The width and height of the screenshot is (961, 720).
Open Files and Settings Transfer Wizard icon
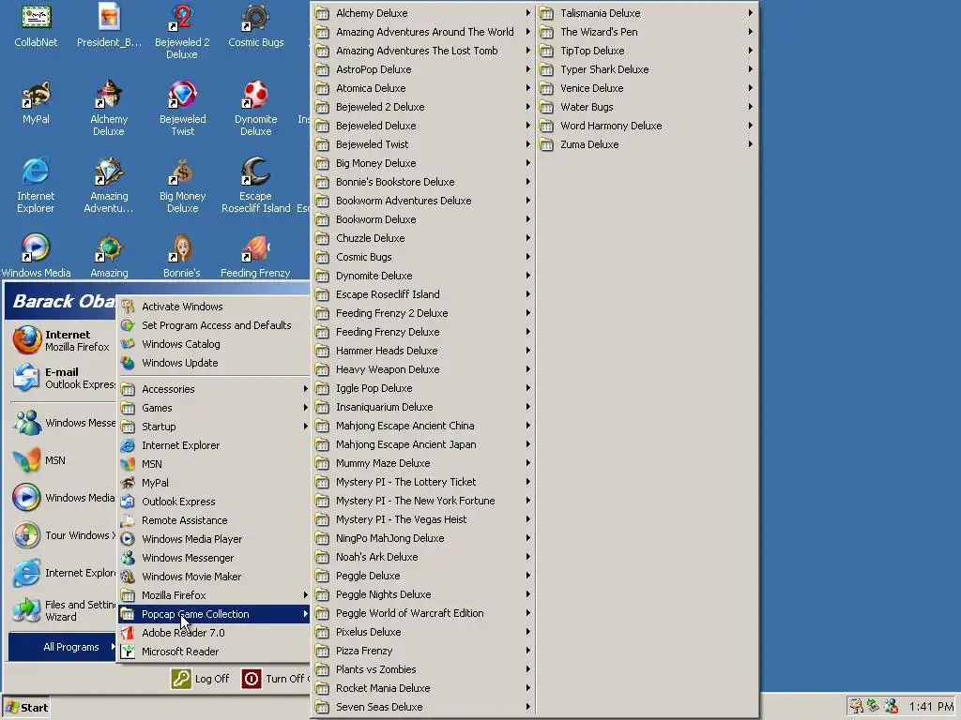[27, 610]
